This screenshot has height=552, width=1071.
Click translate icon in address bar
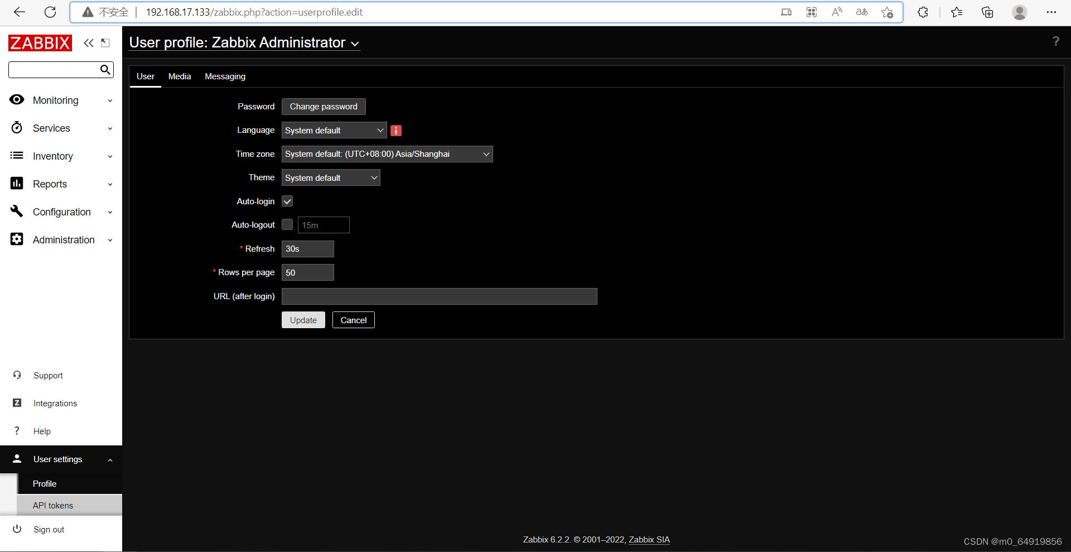[x=862, y=12]
